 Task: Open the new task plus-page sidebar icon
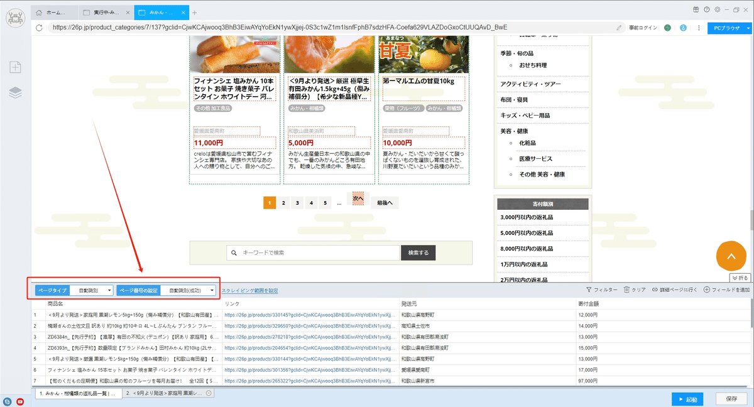pyautogui.click(x=15, y=67)
